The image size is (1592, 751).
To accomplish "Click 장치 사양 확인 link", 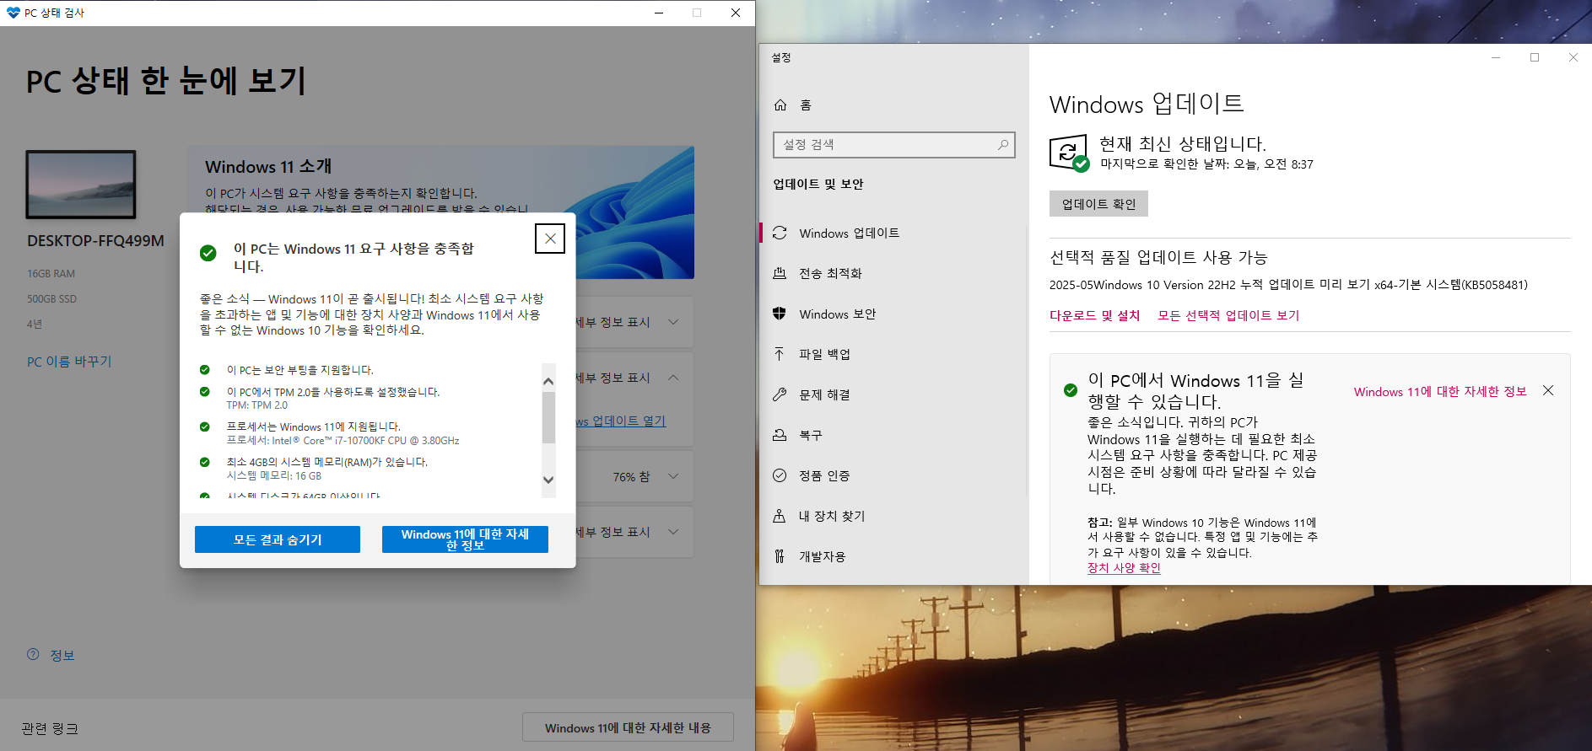I will (1124, 567).
